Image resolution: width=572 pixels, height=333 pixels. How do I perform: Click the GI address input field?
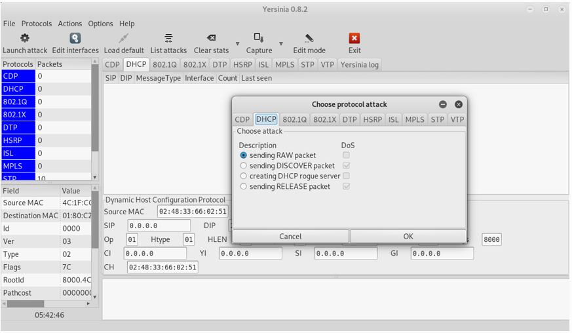(442, 254)
